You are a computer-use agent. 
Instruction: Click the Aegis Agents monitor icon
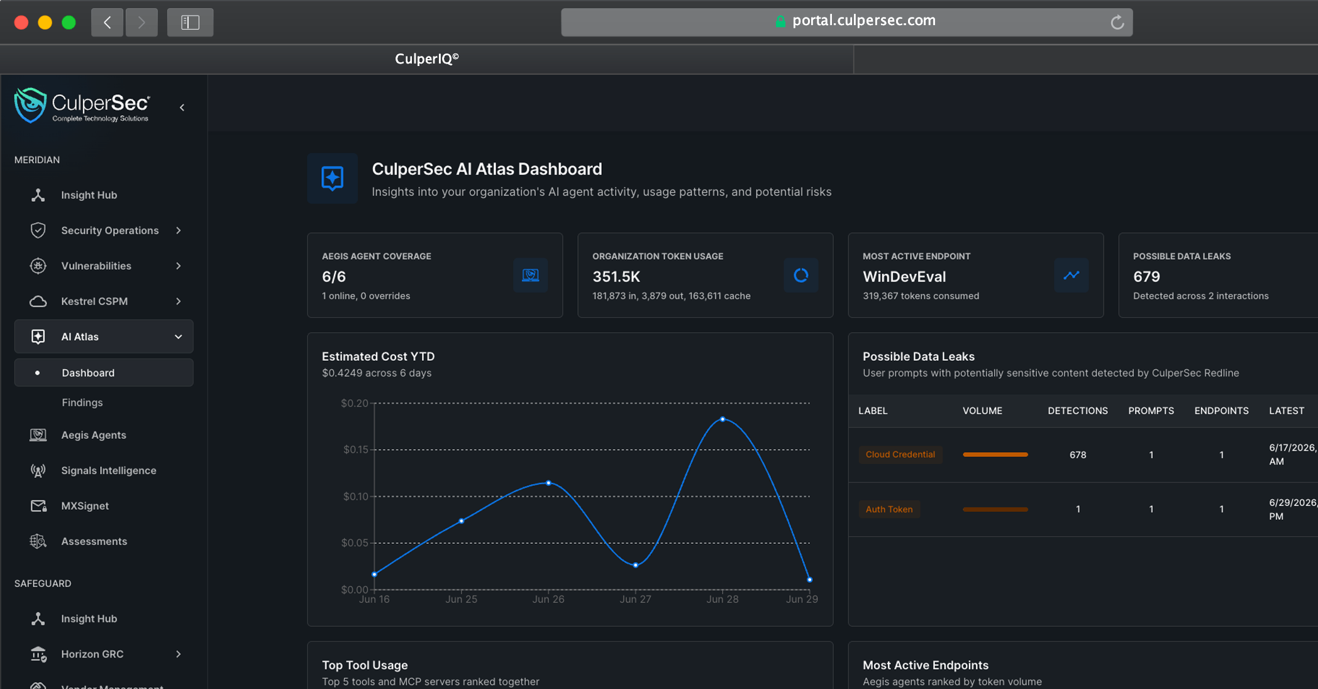38,435
